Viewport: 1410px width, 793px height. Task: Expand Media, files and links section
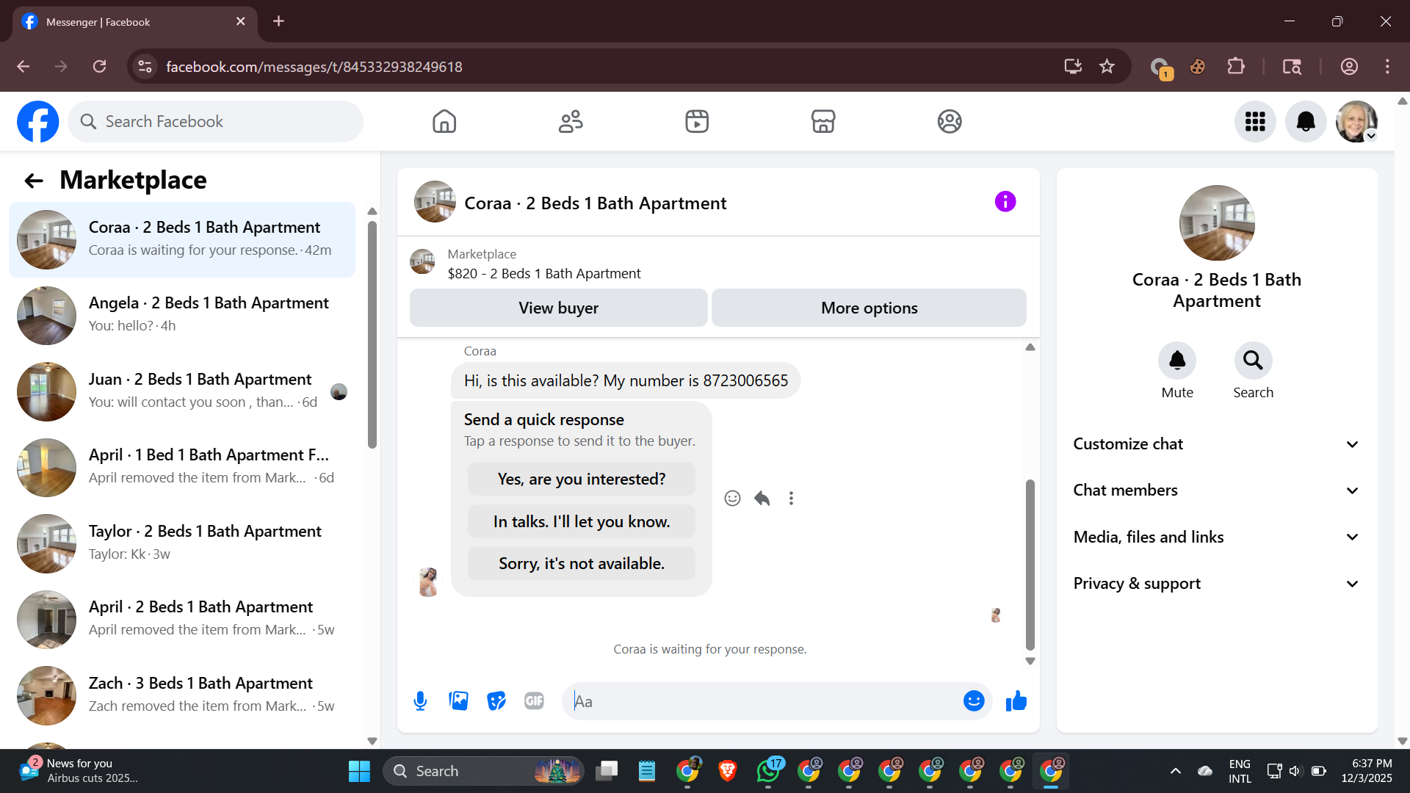pyautogui.click(x=1217, y=537)
